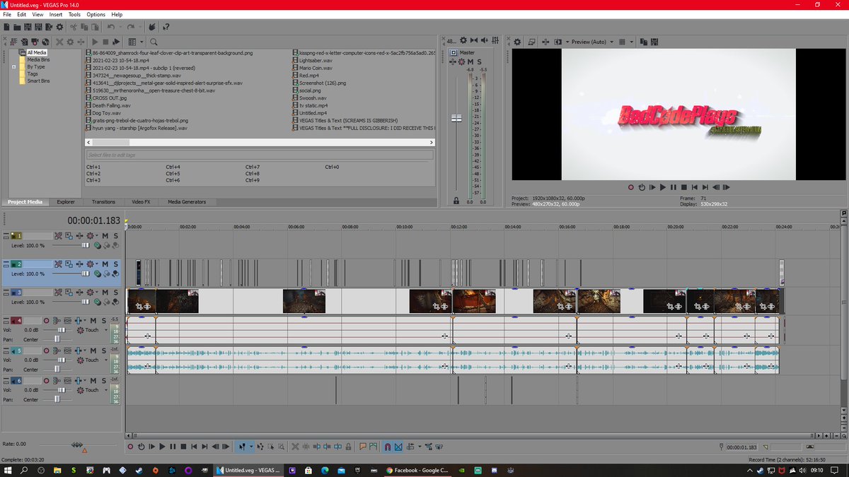This screenshot has width=849, height=477.
Task: Adjust Pan slider on audio track 5
Action: 57,369
